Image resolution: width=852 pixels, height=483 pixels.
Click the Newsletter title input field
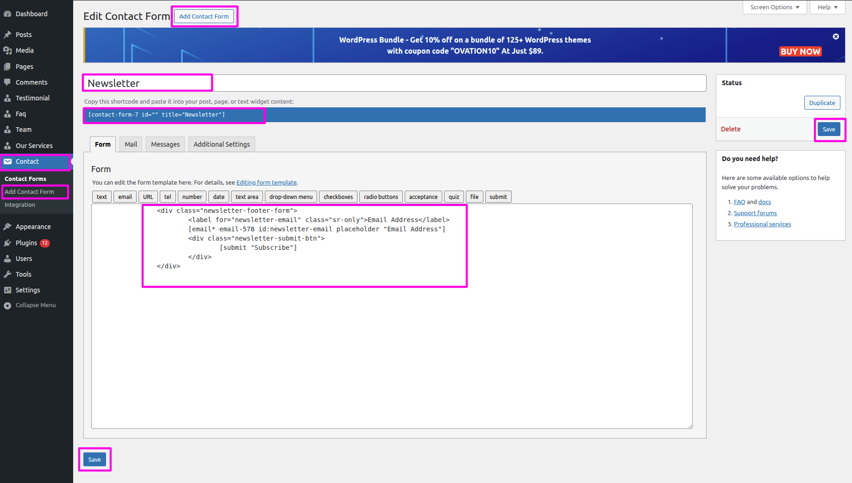(395, 83)
